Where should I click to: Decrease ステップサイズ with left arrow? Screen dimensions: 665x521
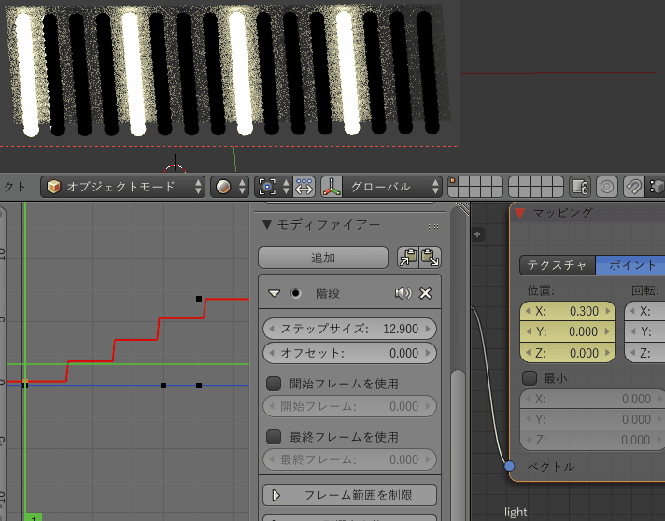click(272, 329)
